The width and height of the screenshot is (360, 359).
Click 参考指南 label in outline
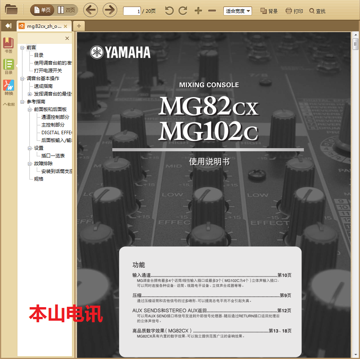point(36,102)
